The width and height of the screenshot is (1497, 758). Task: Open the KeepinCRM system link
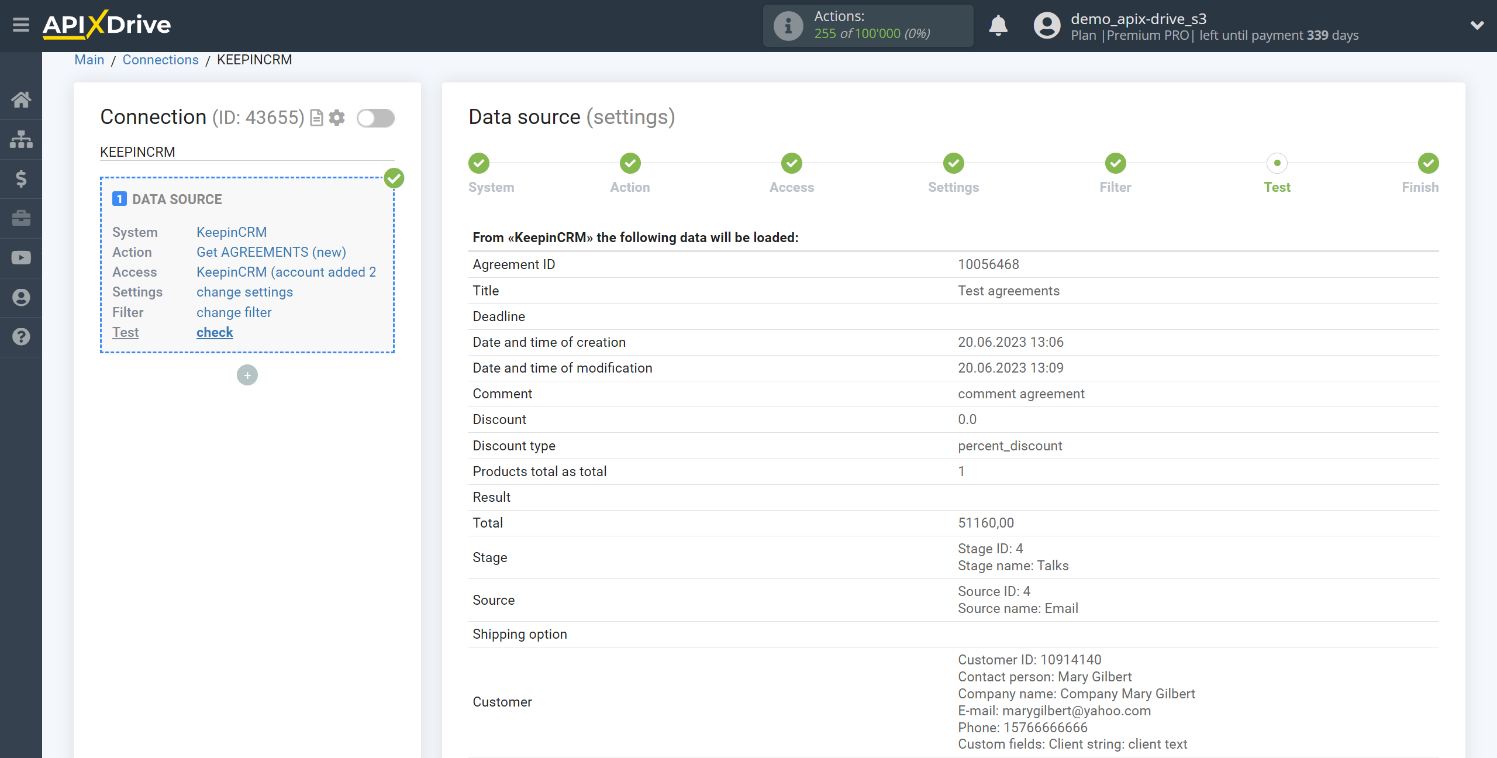pos(232,232)
